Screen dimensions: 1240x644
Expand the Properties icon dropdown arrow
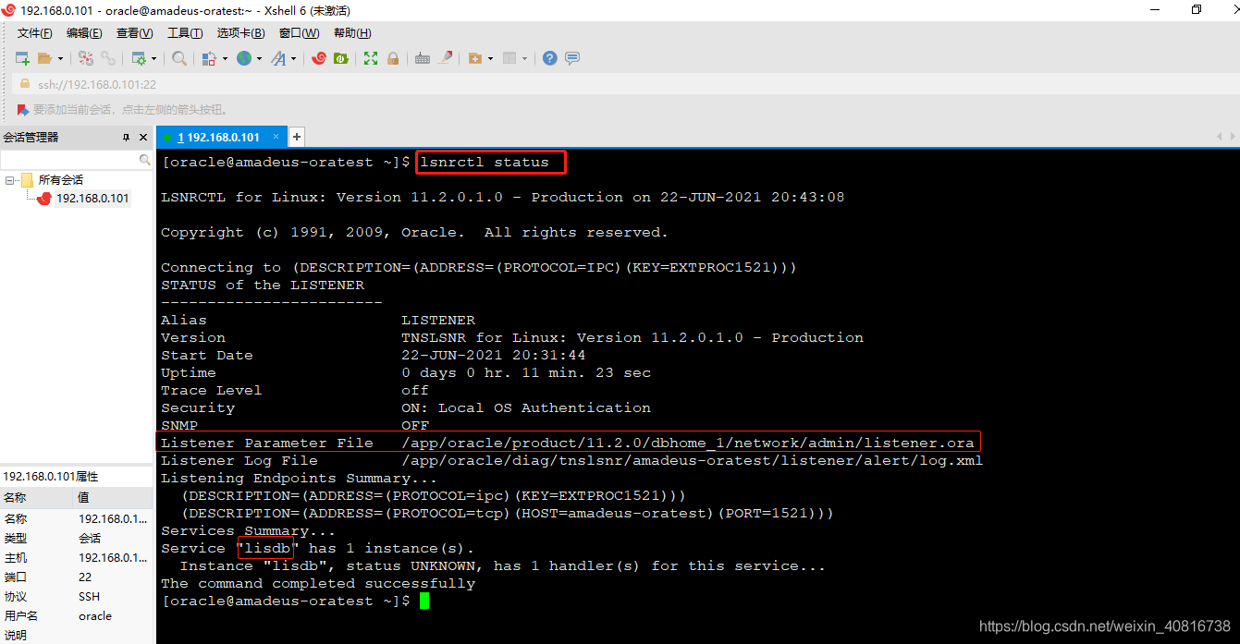(x=153, y=58)
